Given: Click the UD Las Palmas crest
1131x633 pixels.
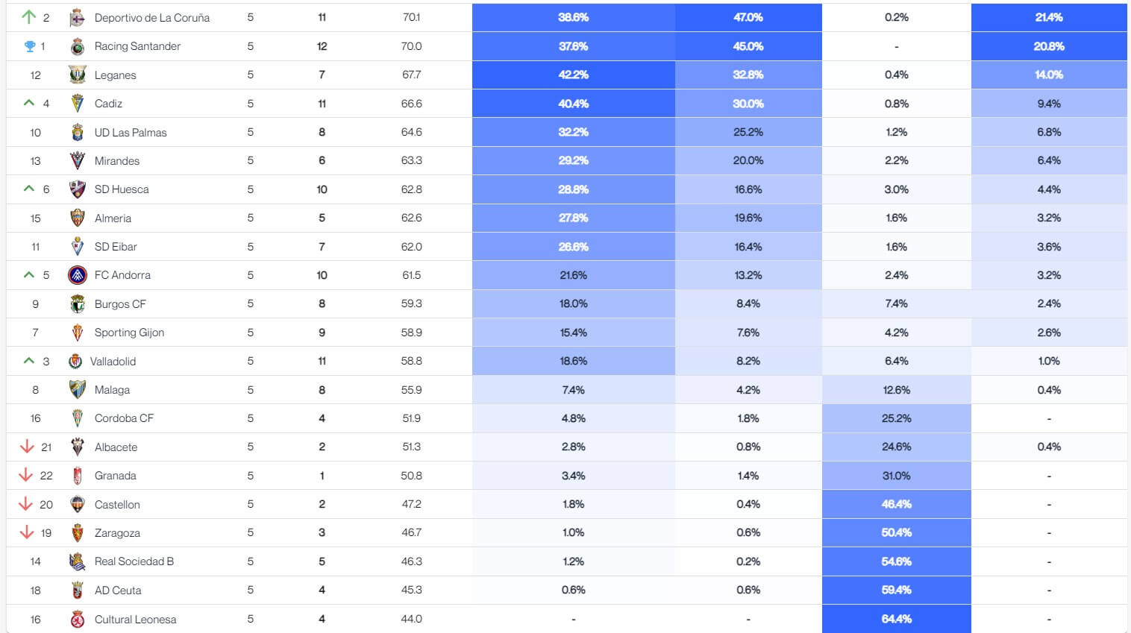Looking at the screenshot, I should (x=77, y=133).
